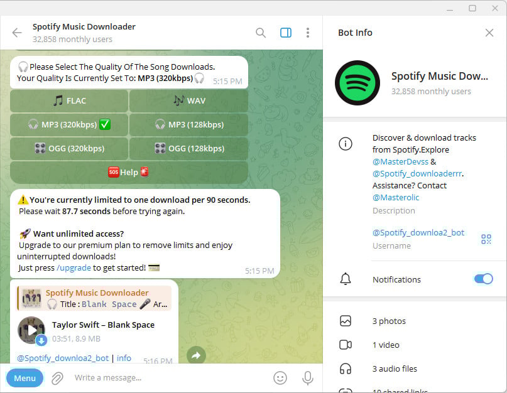The height and width of the screenshot is (393, 507).
Task: Attach a file with the paperclip icon
Action: [x=57, y=378]
